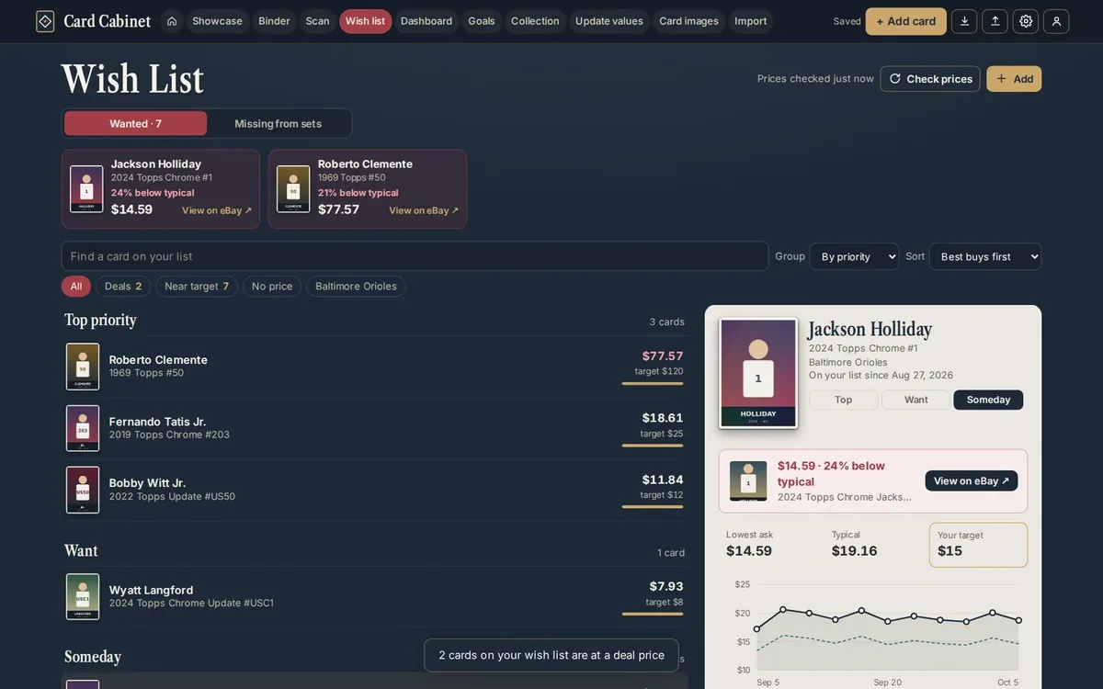This screenshot has width=1103, height=689.
Task: Open the Collection tab
Action: (x=535, y=21)
